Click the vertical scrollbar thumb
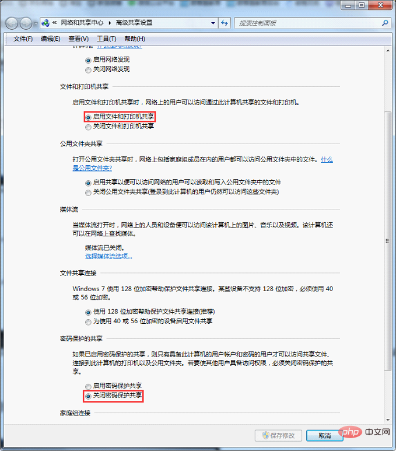The width and height of the screenshot is (396, 451). coord(388,241)
